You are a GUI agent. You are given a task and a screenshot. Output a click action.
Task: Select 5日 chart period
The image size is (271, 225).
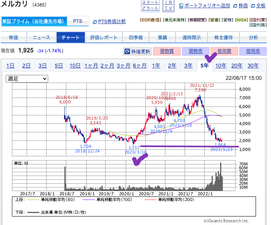[x=59, y=66]
